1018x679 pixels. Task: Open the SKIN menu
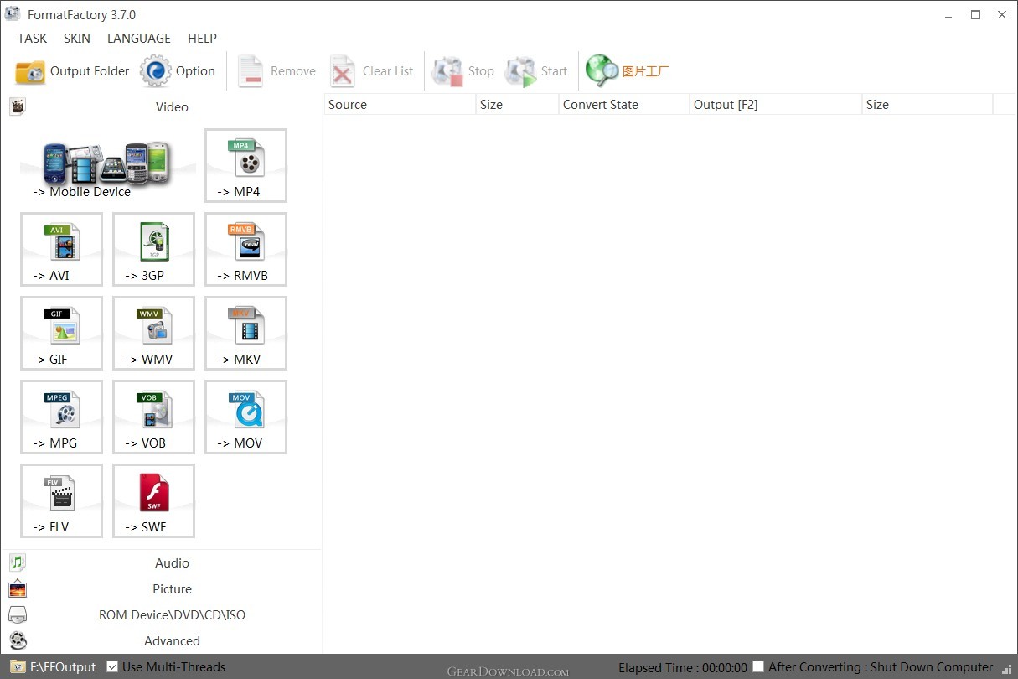pyautogui.click(x=77, y=39)
